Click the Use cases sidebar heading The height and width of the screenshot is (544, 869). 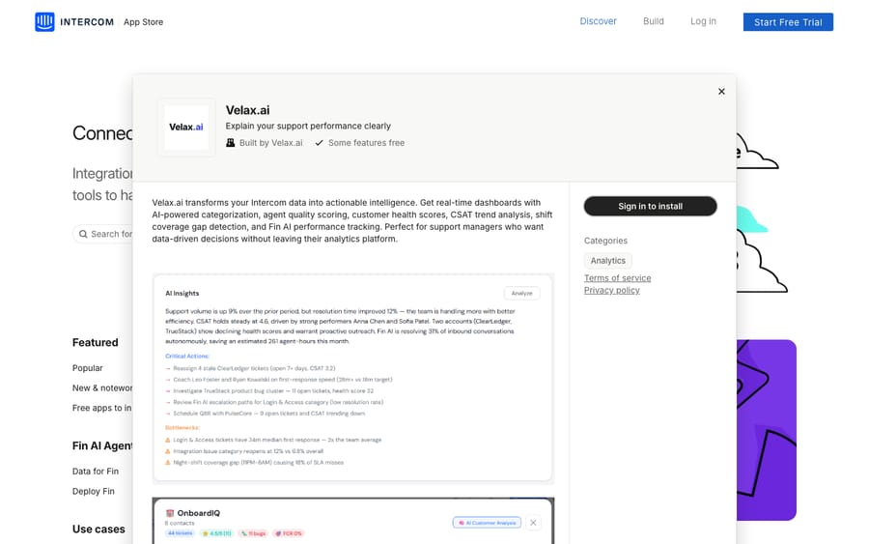[x=98, y=530]
